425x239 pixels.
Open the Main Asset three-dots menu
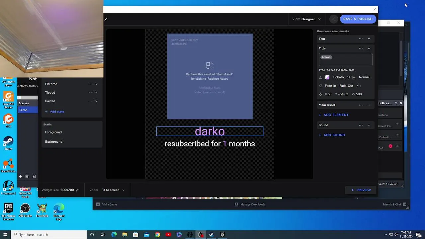coord(361,105)
